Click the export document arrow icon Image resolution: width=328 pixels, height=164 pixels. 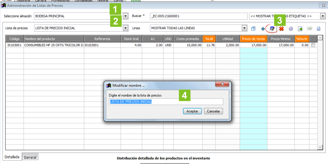pyautogui.click(x=300, y=28)
